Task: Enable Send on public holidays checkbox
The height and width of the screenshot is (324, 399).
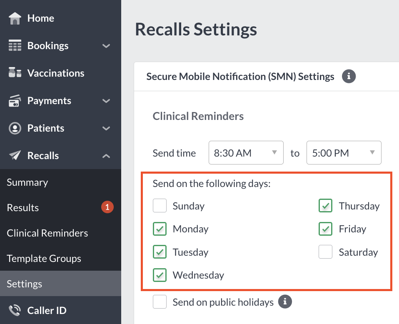Action: (x=160, y=302)
